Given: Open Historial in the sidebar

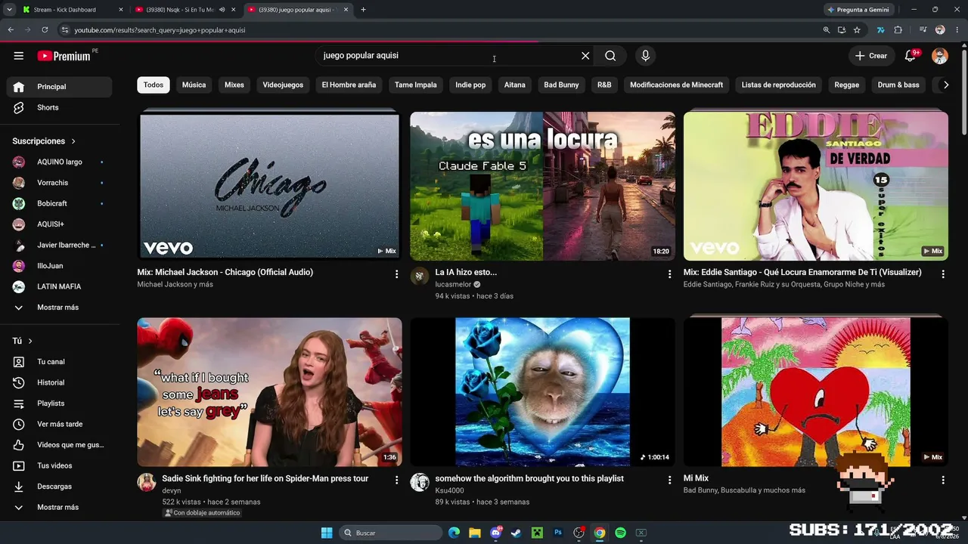Looking at the screenshot, I should click(x=59, y=383).
